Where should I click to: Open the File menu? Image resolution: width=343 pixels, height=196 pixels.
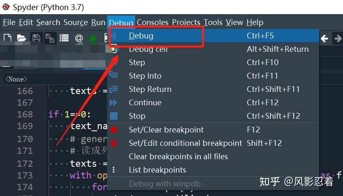(x=9, y=23)
